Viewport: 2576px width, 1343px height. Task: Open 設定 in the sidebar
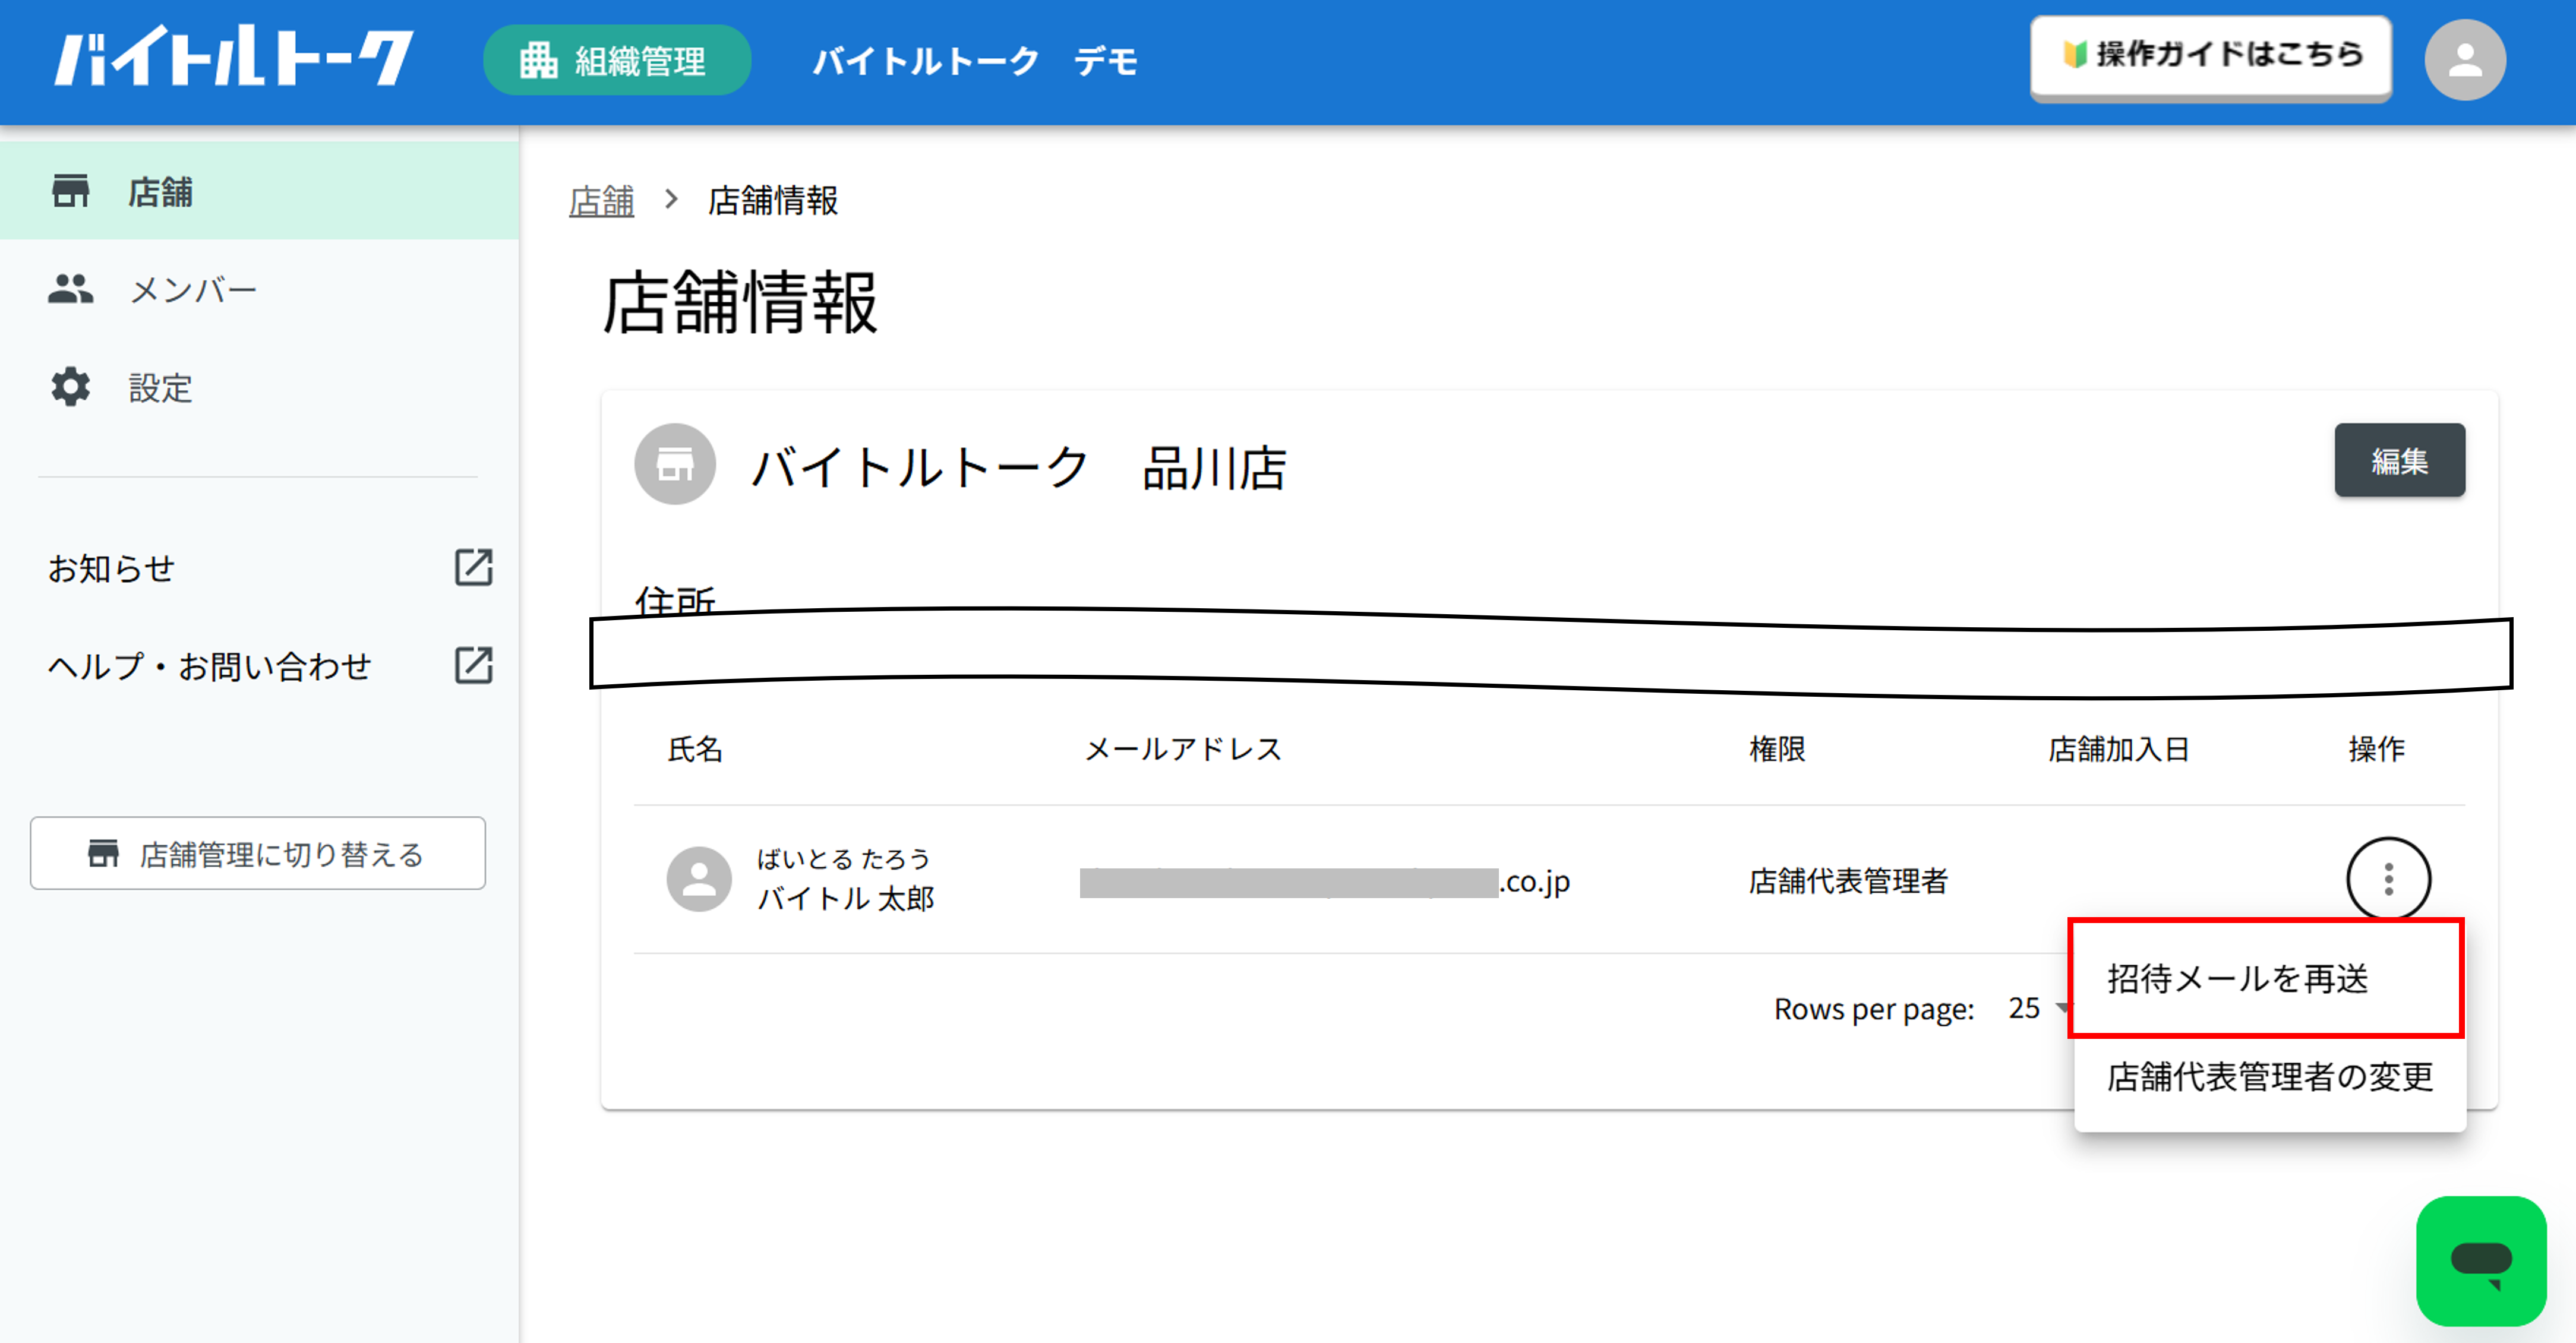coord(259,387)
